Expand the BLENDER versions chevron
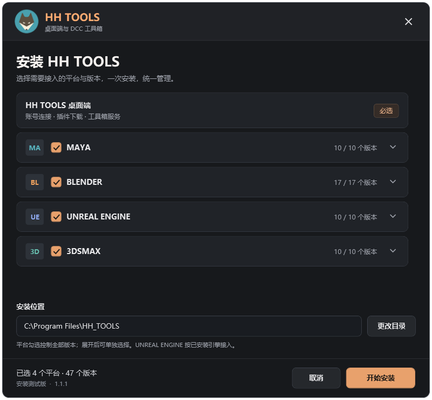The height and width of the screenshot is (400, 432). click(393, 182)
